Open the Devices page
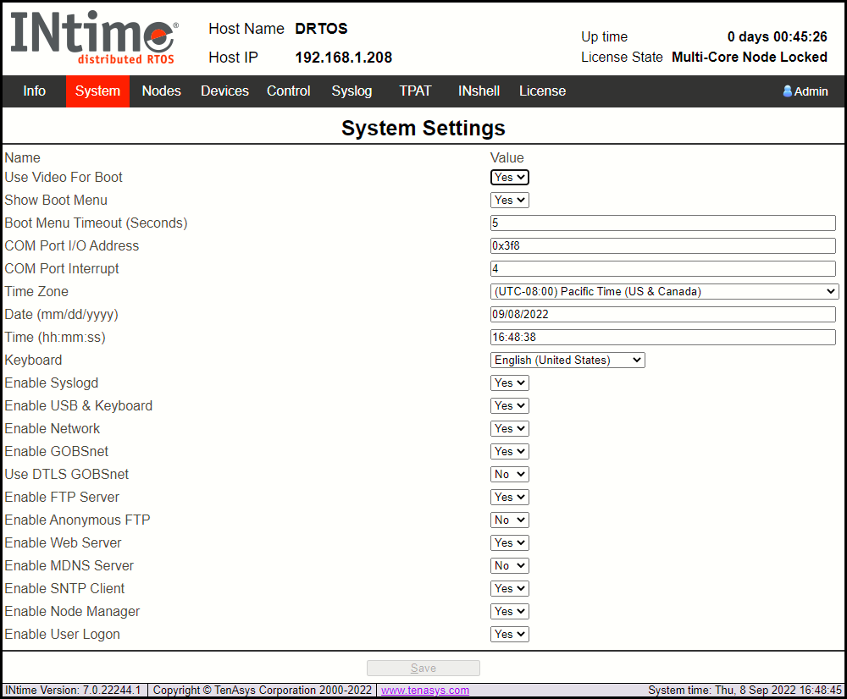This screenshot has height=699, width=847. click(x=224, y=91)
